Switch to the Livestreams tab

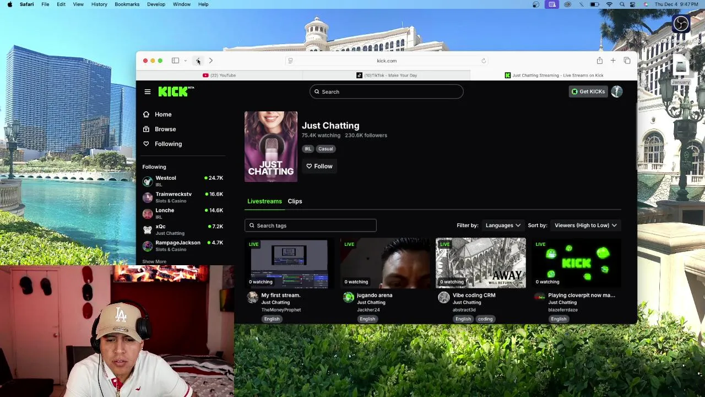[x=264, y=201]
